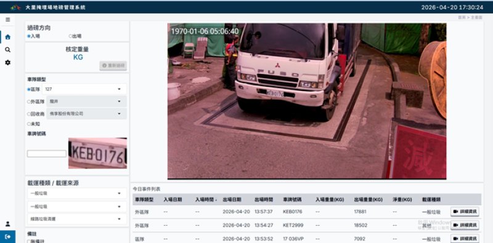Click the 出場重量(KG) column header

pos(369,200)
